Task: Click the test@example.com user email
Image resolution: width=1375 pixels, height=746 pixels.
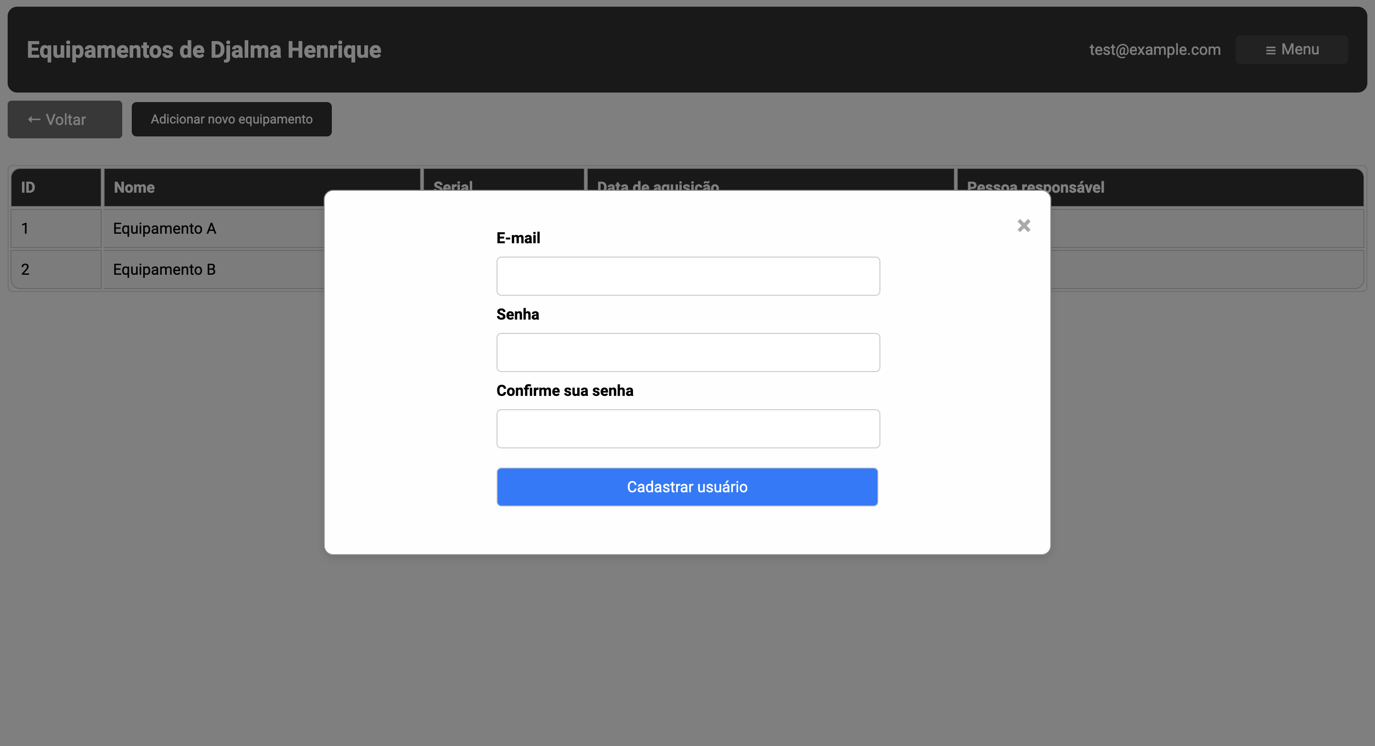Action: pos(1154,49)
